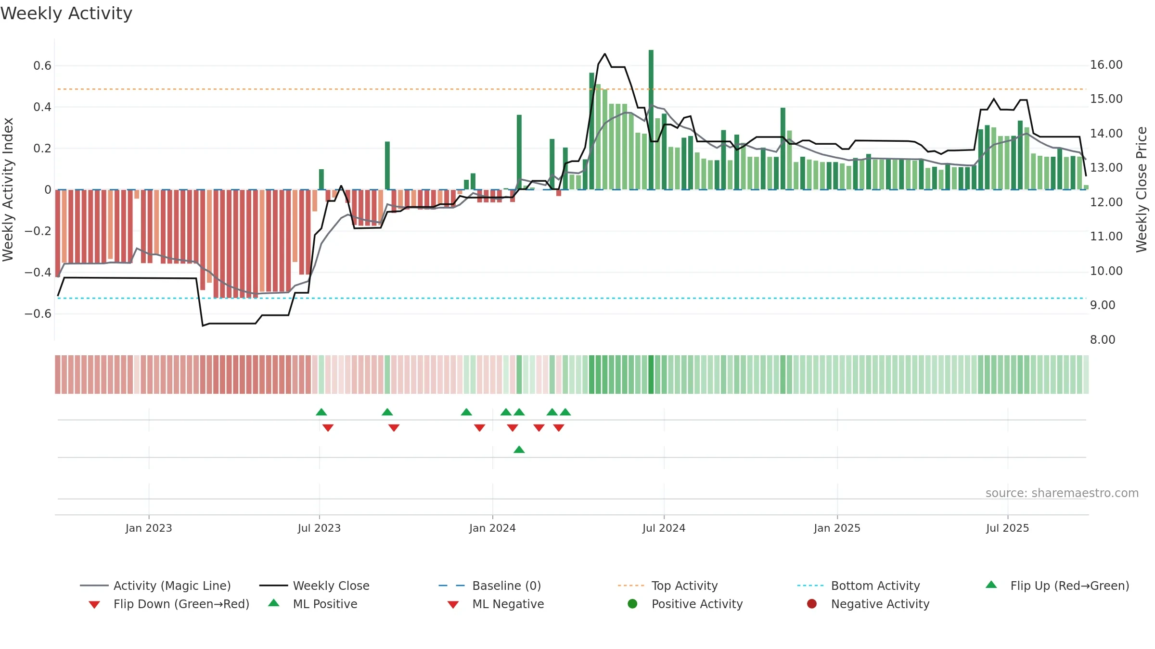Click the Weekly Activity chart title
This screenshot has width=1155, height=649.
pyautogui.click(x=66, y=13)
